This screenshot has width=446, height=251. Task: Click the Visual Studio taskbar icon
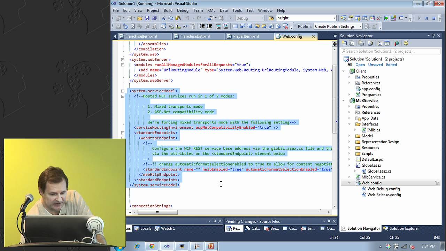[167, 246]
